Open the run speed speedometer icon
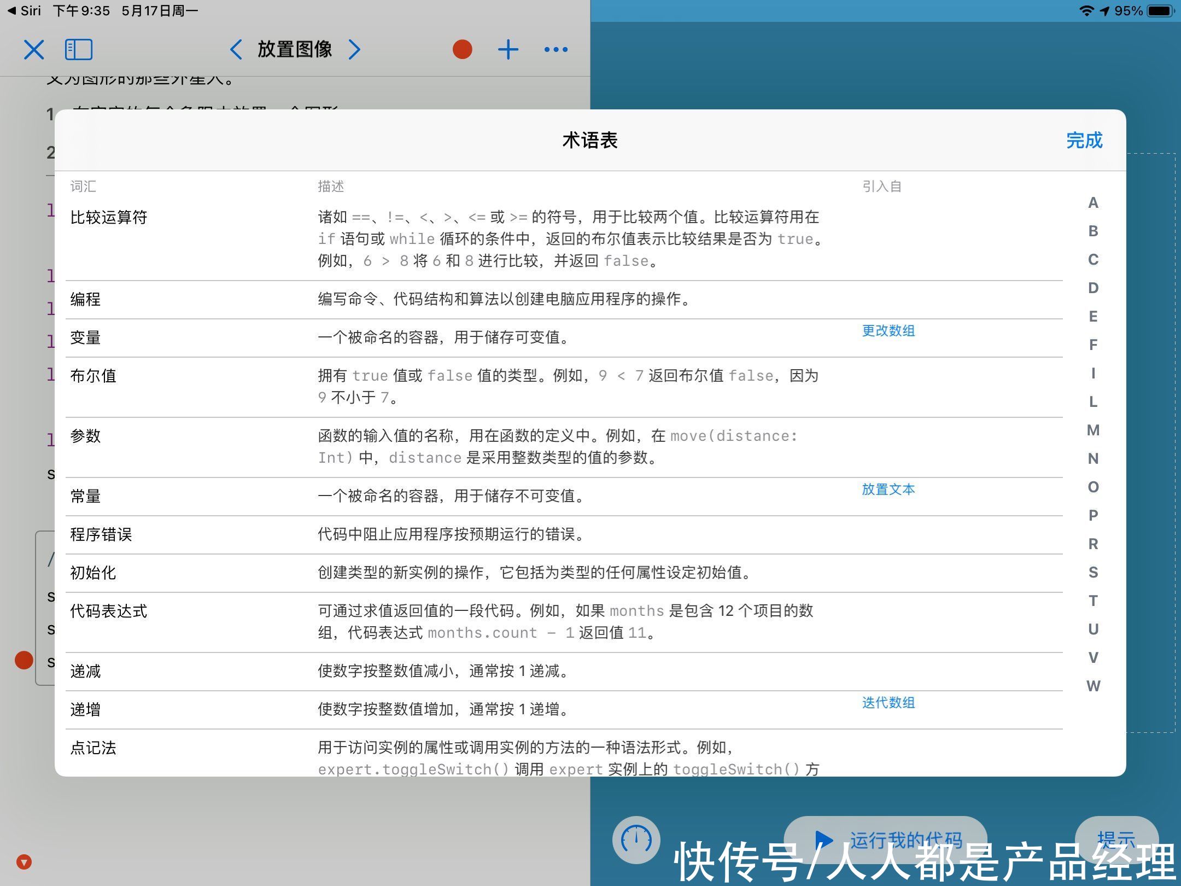This screenshot has height=886, width=1181. (636, 840)
